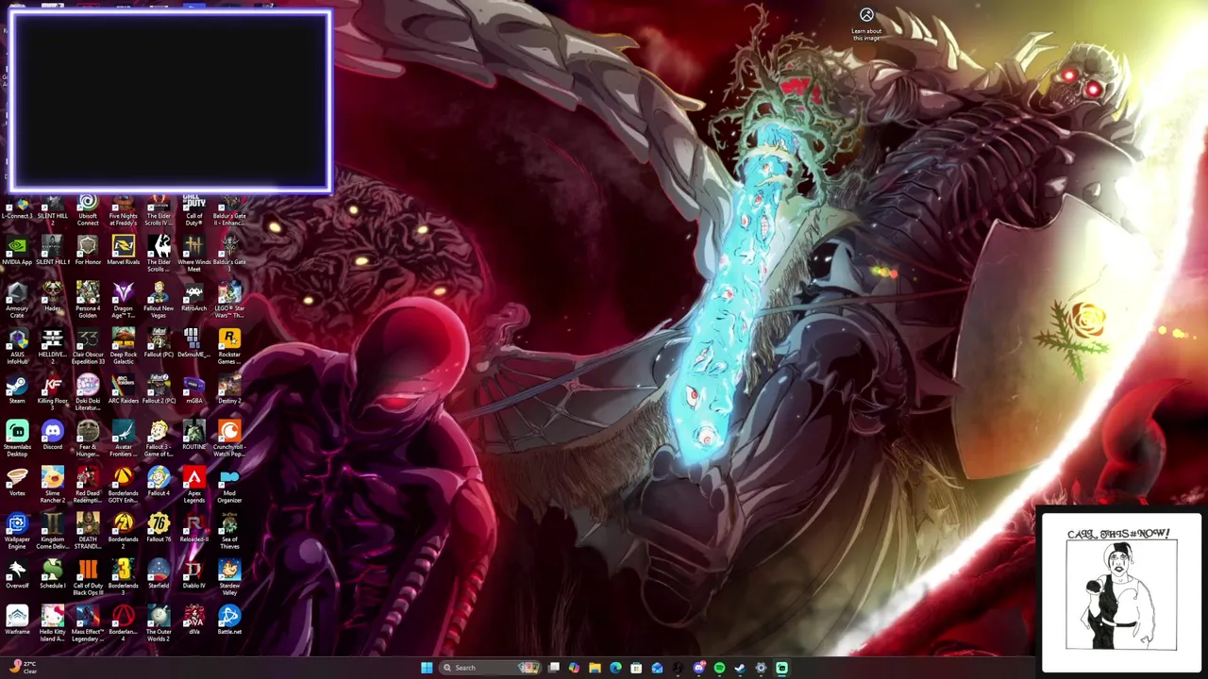1208x679 pixels.
Task: Select Fear & Hunger desktop icon
Action: pyautogui.click(x=88, y=439)
